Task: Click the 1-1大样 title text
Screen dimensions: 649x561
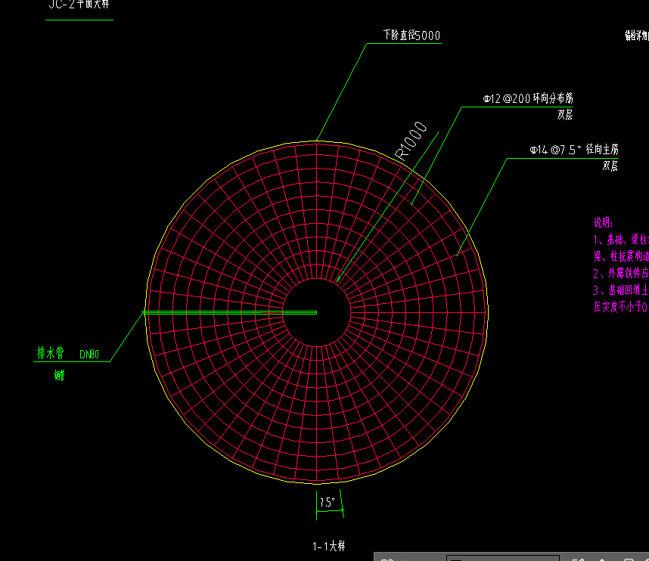Action: pyautogui.click(x=328, y=546)
